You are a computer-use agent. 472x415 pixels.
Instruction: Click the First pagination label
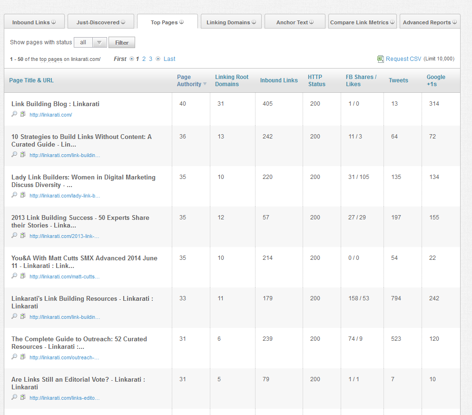coord(120,59)
